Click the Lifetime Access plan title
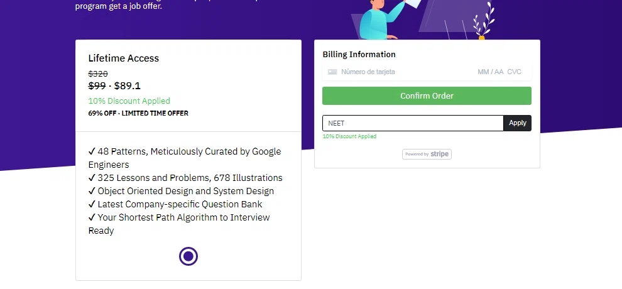The height and width of the screenshot is (289, 622). point(124,58)
